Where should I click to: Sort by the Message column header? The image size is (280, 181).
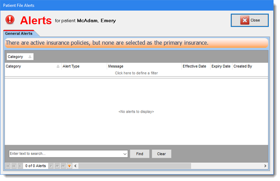point(144,66)
